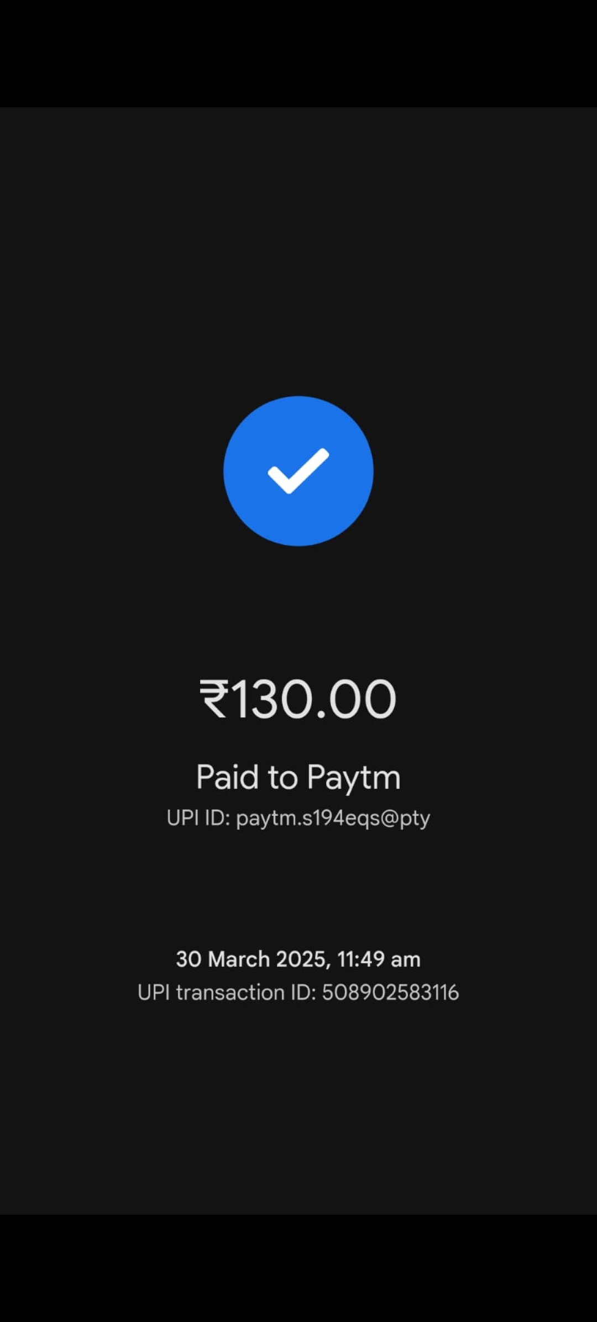The height and width of the screenshot is (1322, 597).
Task: Select the date 30 March 2025
Action: (253, 959)
